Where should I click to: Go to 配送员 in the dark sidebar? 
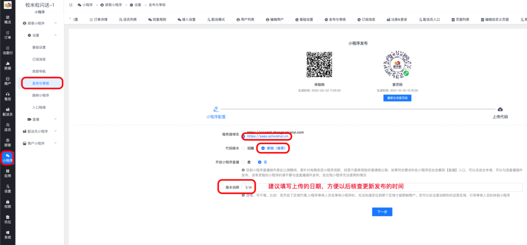point(7,111)
